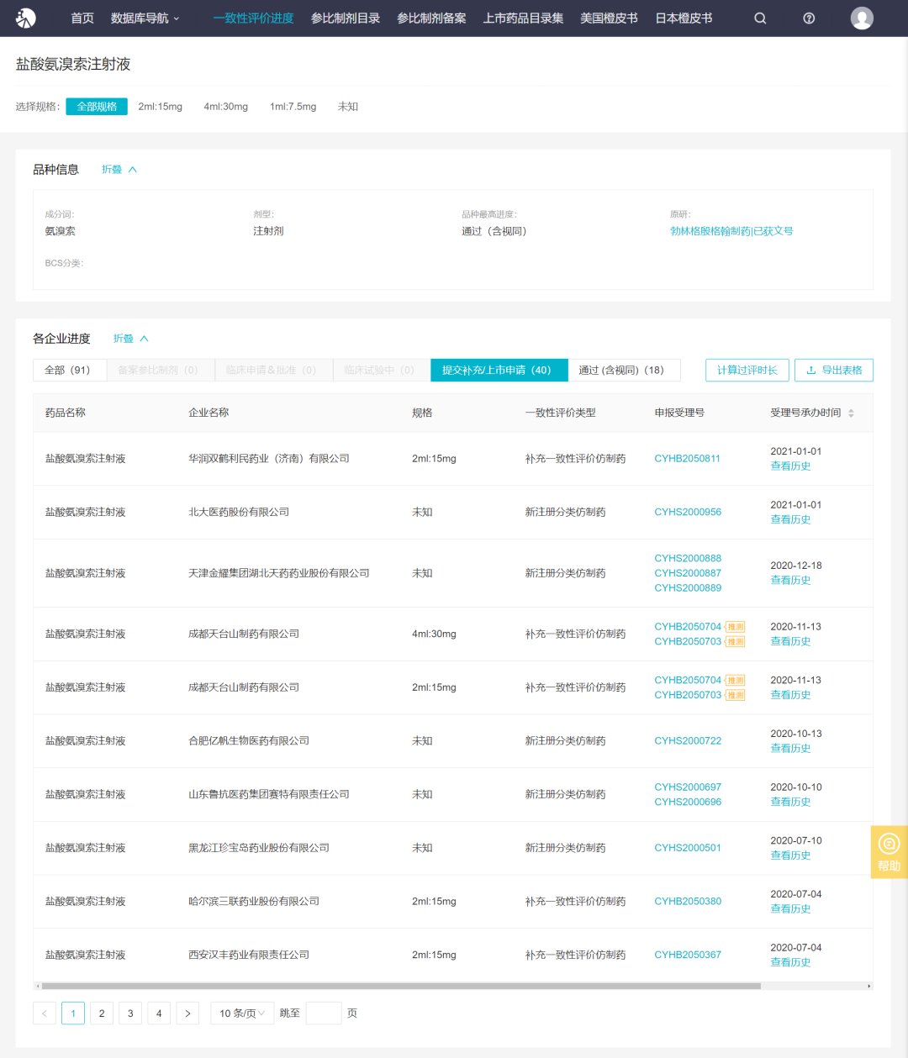Select 1ml:7.5mg specification filter
The image size is (908, 1058).
[x=293, y=107]
